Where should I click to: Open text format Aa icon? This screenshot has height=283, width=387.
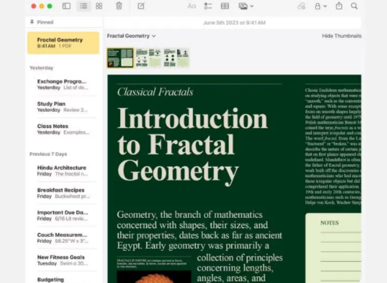(x=192, y=6)
